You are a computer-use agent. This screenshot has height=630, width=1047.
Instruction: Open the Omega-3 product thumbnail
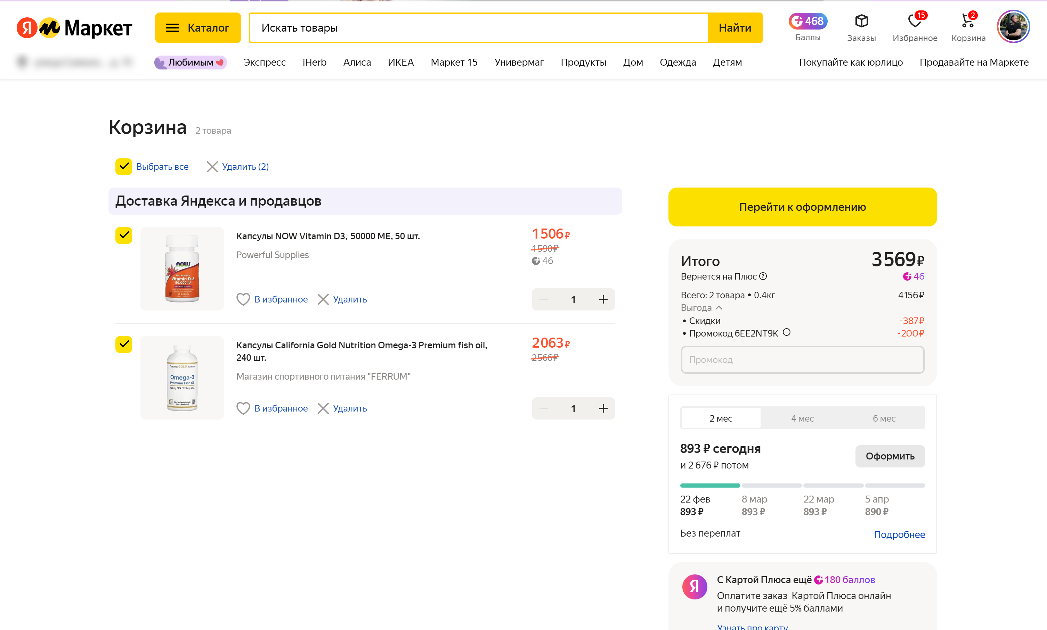pyautogui.click(x=182, y=378)
